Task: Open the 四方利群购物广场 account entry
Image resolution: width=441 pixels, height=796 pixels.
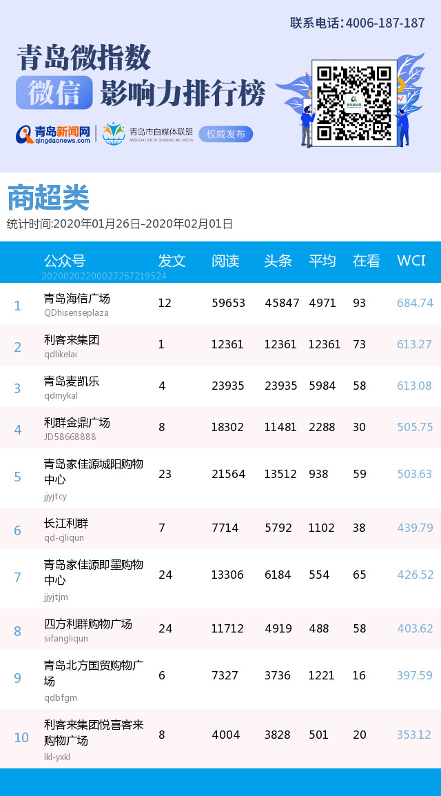Action: point(88,624)
